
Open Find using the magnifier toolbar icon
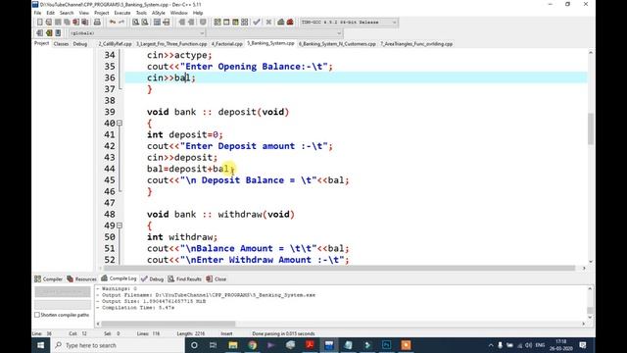tap(136, 23)
